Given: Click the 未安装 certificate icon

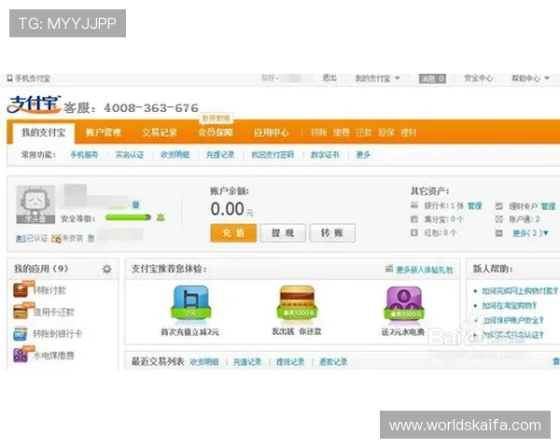Looking at the screenshot, I should click(x=56, y=239).
